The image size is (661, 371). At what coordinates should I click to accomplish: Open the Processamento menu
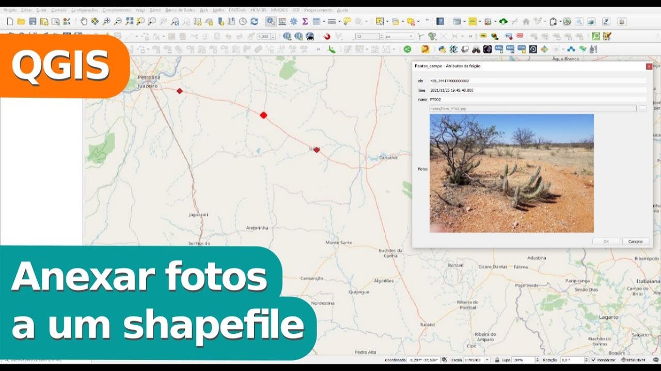pos(319,10)
